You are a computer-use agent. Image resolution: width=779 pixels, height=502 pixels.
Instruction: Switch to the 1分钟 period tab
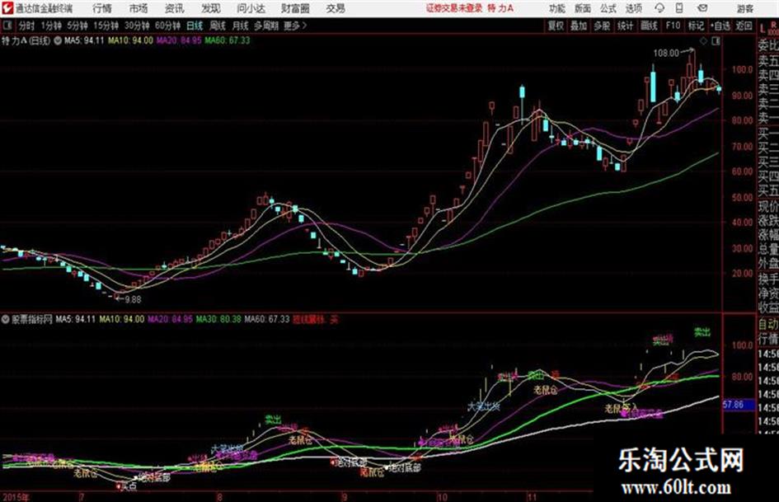50,26
